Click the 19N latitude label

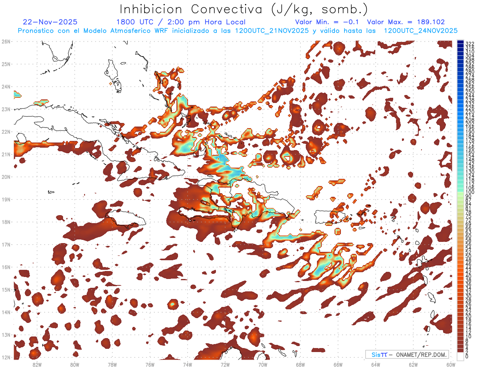click(x=6, y=199)
